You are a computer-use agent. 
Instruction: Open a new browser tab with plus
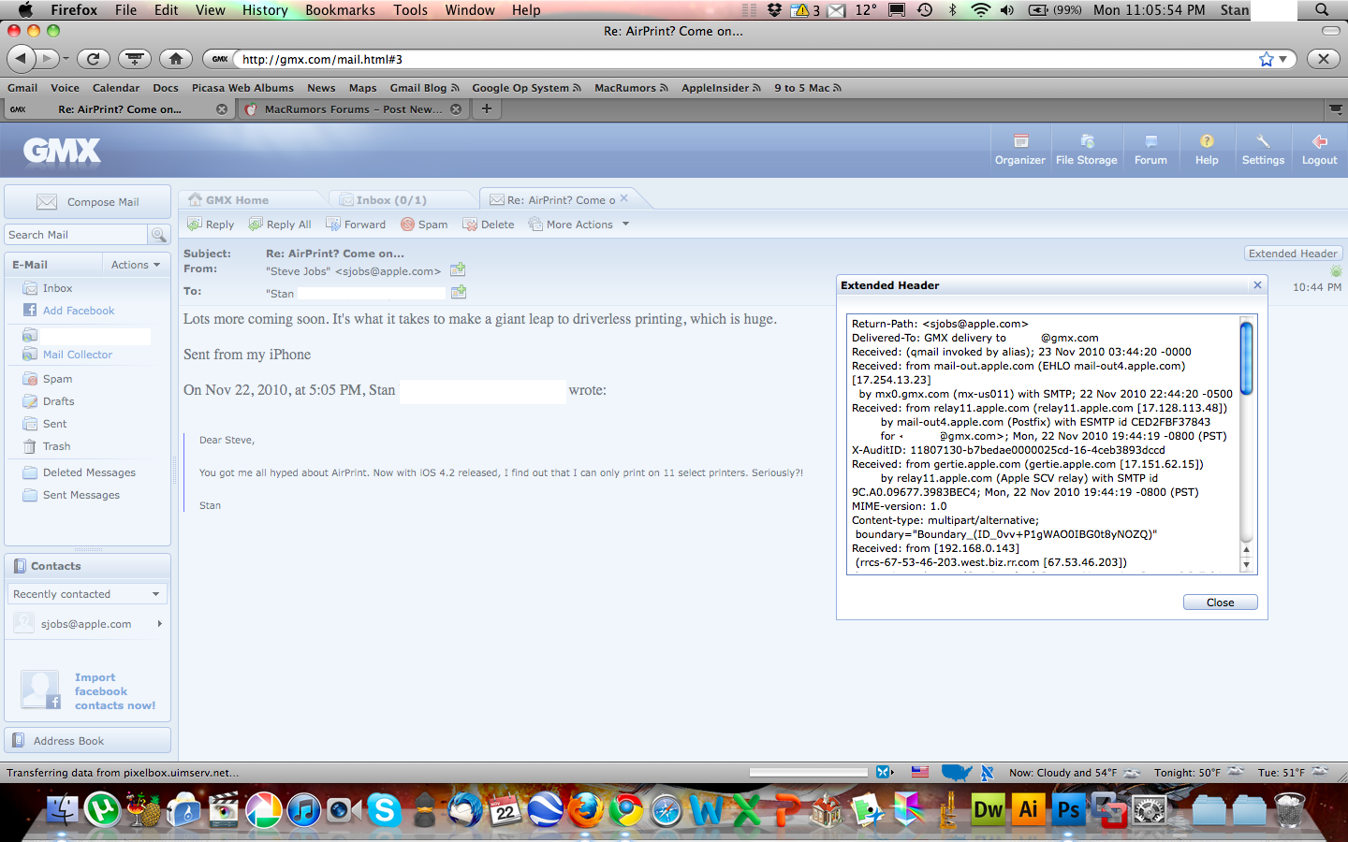tap(487, 109)
